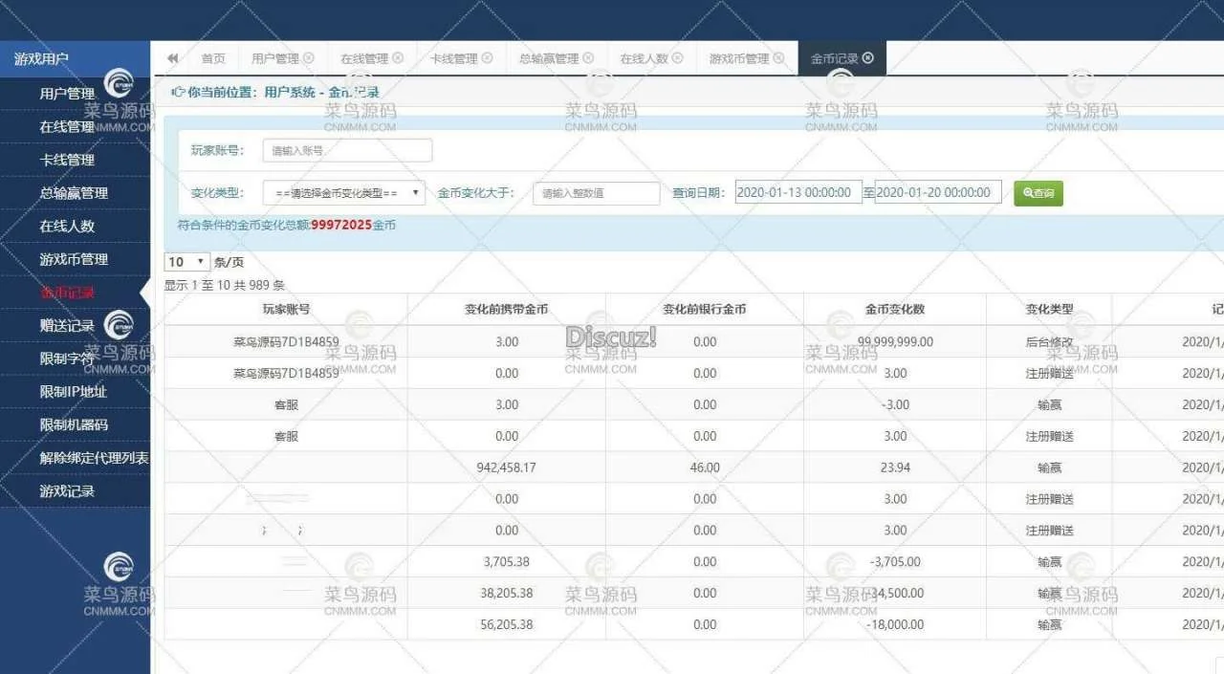The height and width of the screenshot is (674, 1224).
Task: Close the active 金币记录 tab via its x icon
Action: pos(867,58)
